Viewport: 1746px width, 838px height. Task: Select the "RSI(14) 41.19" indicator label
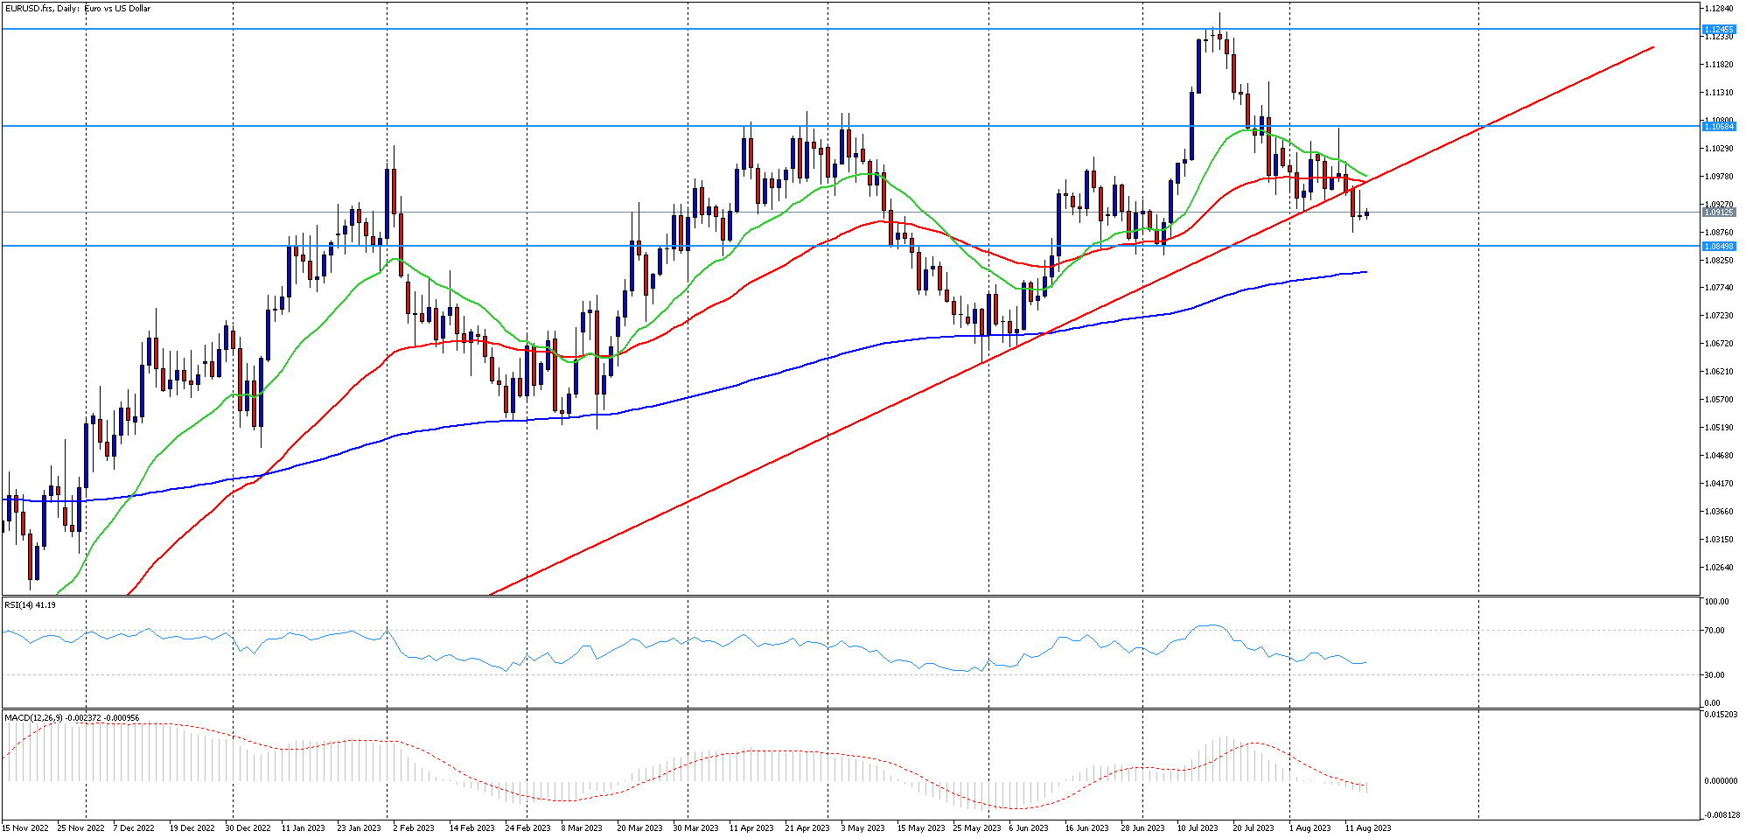[30, 605]
